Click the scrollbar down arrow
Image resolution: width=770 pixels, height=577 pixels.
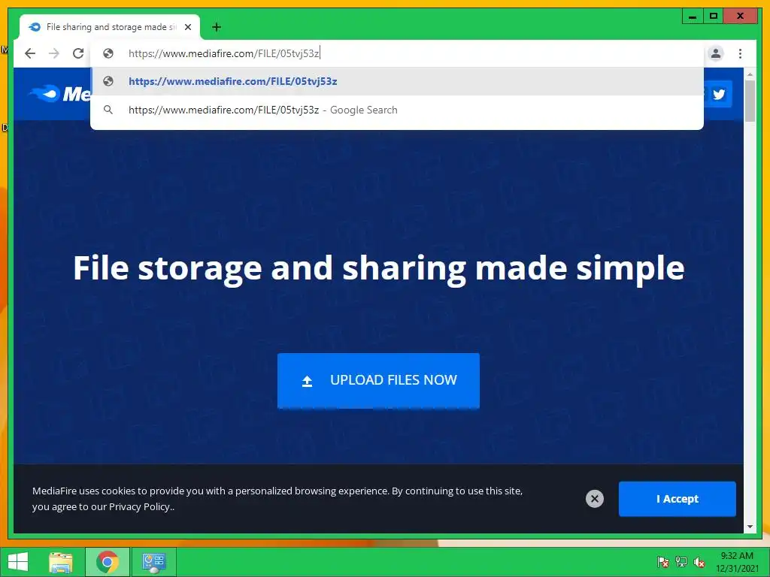750,527
